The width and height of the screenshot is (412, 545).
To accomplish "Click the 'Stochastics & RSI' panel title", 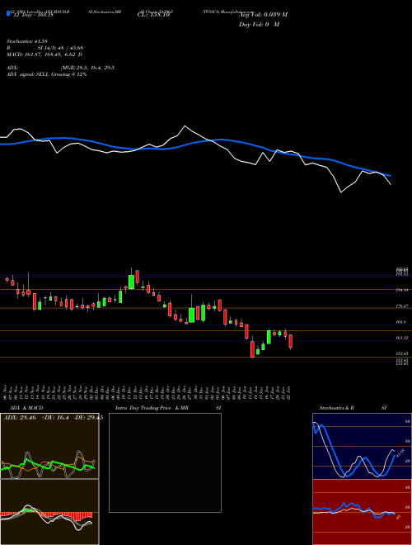I will tap(353, 408).
